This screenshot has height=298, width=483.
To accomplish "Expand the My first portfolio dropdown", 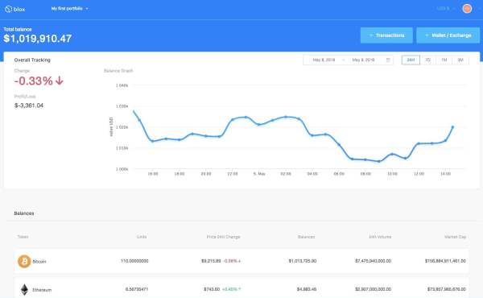I will click(69, 9).
